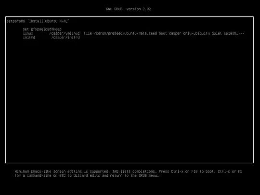Click the '/casper/initrd' path
260x195 pixels.
click(x=65, y=38)
